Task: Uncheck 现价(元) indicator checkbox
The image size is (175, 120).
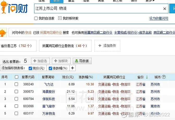Action: coord(30,68)
